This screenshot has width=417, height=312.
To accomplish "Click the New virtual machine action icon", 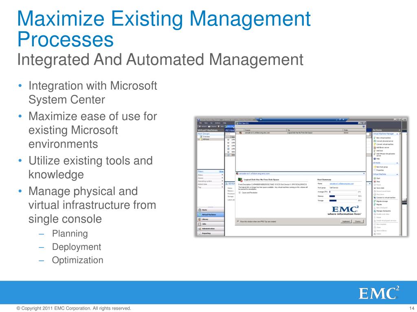I will click(x=375, y=138).
